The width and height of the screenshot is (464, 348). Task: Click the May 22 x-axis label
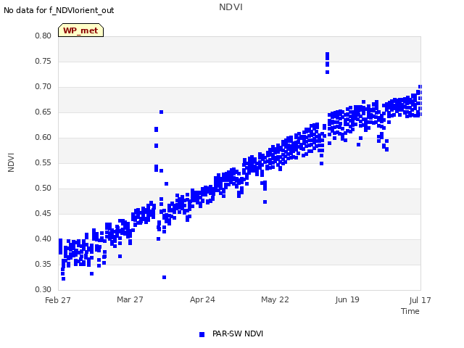point(275,299)
